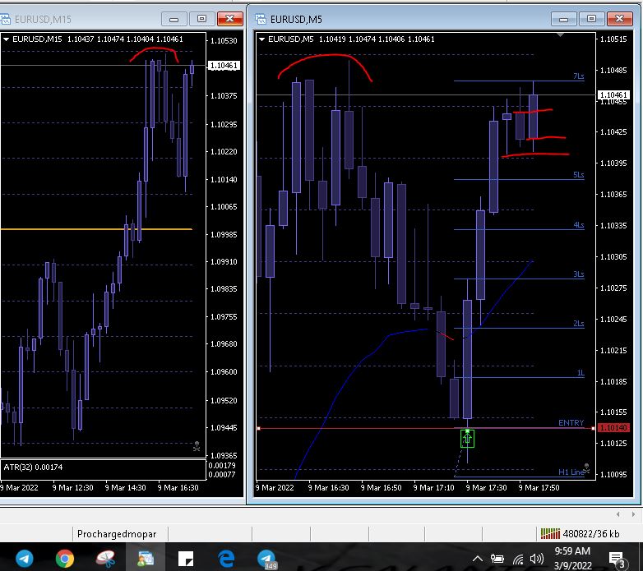
Task: Click the skull expert icon in M5 chart
Action: (x=586, y=468)
